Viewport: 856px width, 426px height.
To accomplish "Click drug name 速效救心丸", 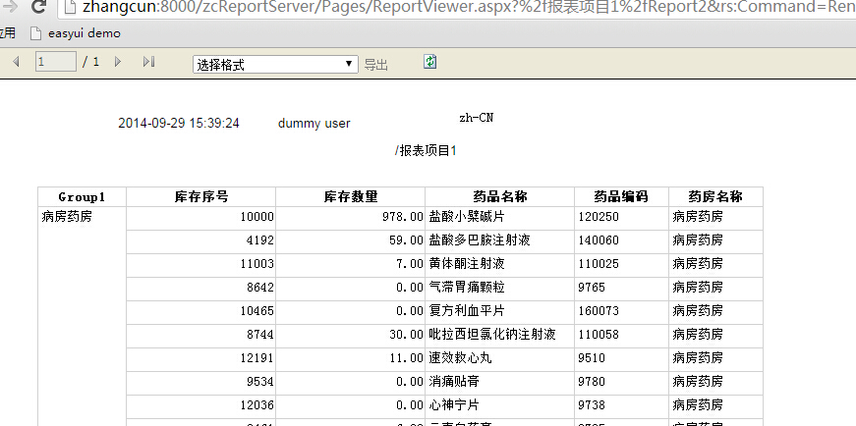I will click(x=461, y=358).
